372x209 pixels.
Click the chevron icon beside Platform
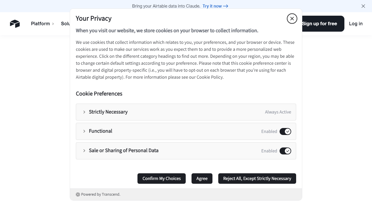pyautogui.click(x=53, y=24)
